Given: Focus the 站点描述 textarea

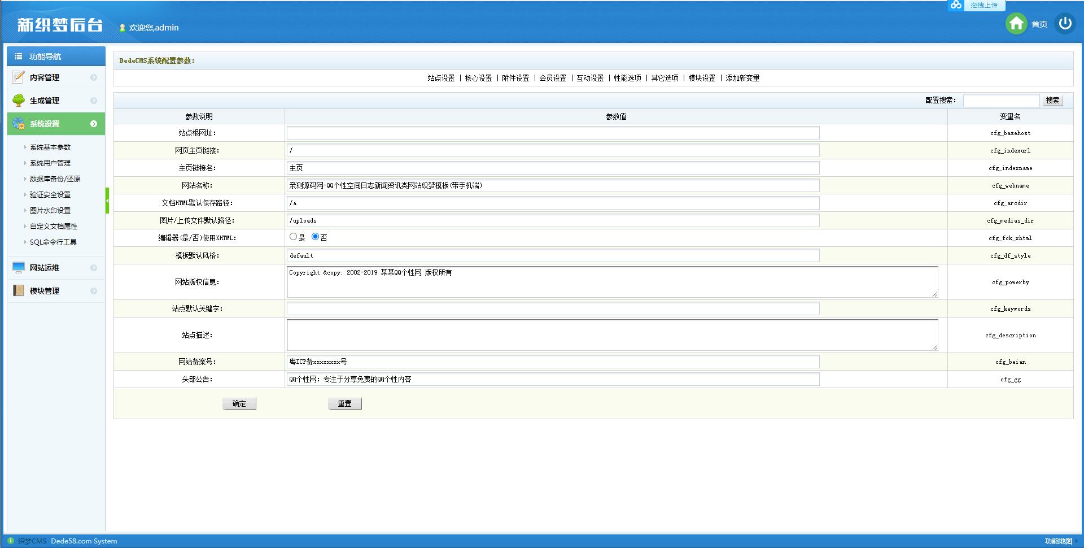Looking at the screenshot, I should click(613, 335).
